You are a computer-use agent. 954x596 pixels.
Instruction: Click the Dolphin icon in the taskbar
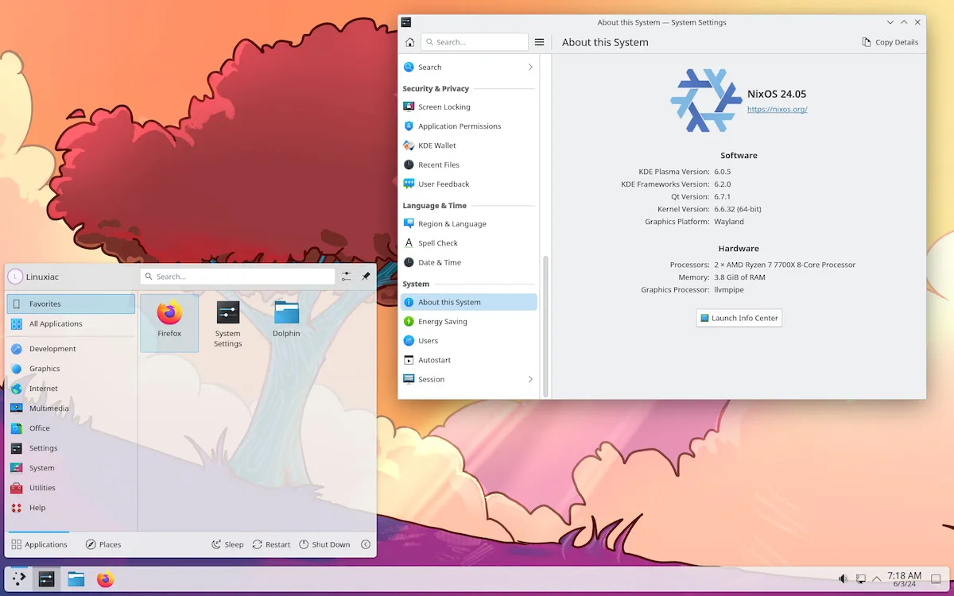pyautogui.click(x=76, y=579)
